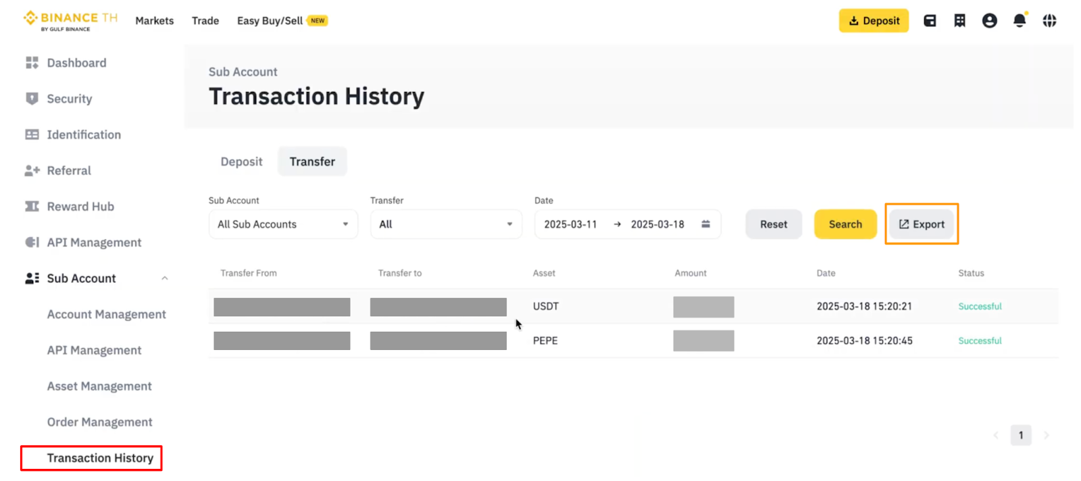Click the notification bell icon

(x=1020, y=21)
